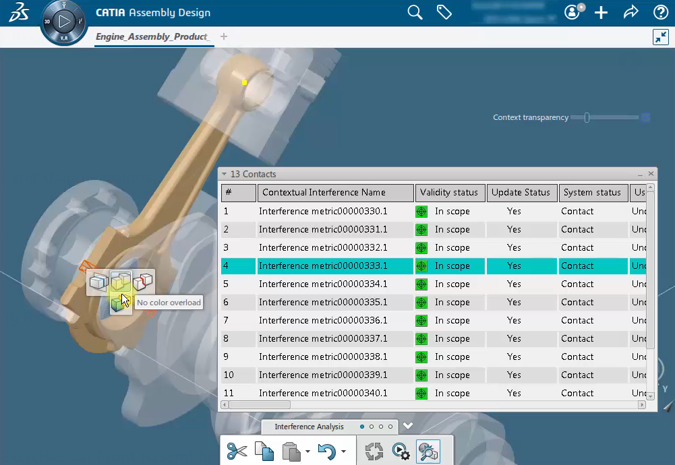Open the user profile icon
The image size is (675, 465).
(572, 12)
